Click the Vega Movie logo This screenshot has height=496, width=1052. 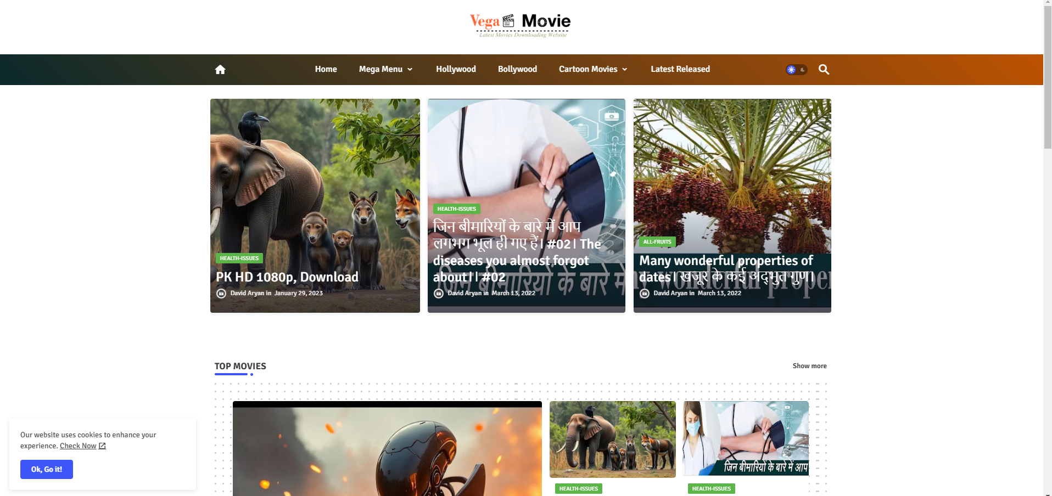(521, 25)
